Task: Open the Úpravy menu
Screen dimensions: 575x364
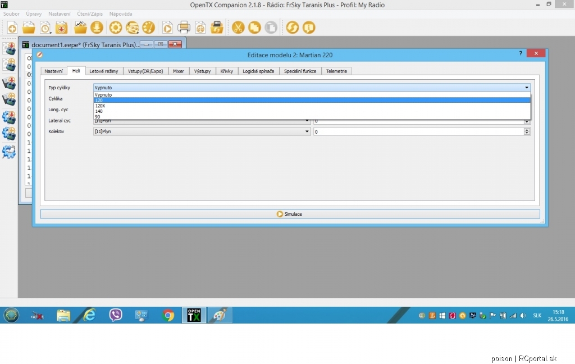Action: pos(34,14)
